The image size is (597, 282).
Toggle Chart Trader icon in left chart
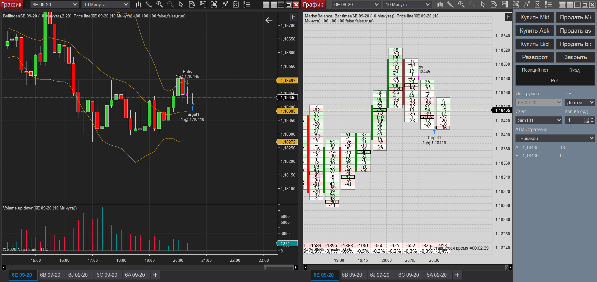click(x=203, y=4)
